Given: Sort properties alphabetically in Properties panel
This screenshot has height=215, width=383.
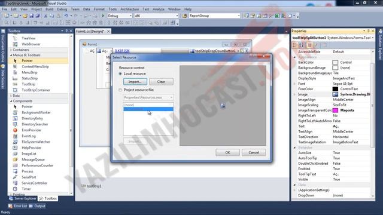Looking at the screenshot, I should tap(302, 45).
